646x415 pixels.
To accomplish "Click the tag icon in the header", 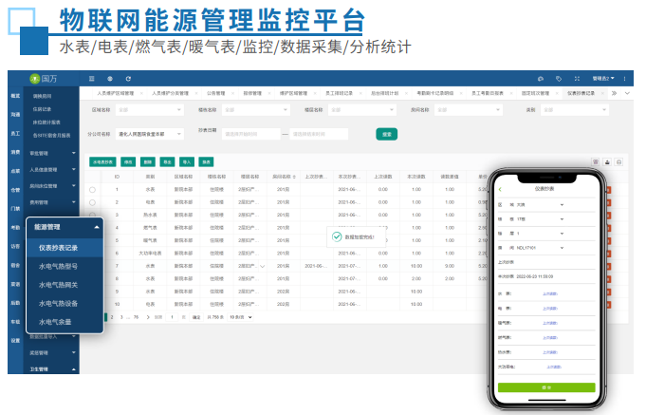I will (560, 78).
